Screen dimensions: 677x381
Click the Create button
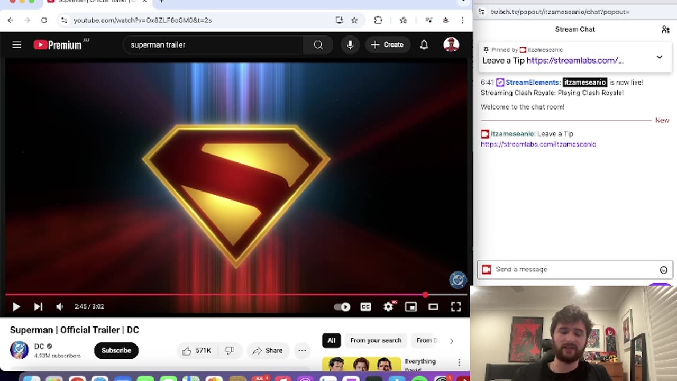point(388,45)
